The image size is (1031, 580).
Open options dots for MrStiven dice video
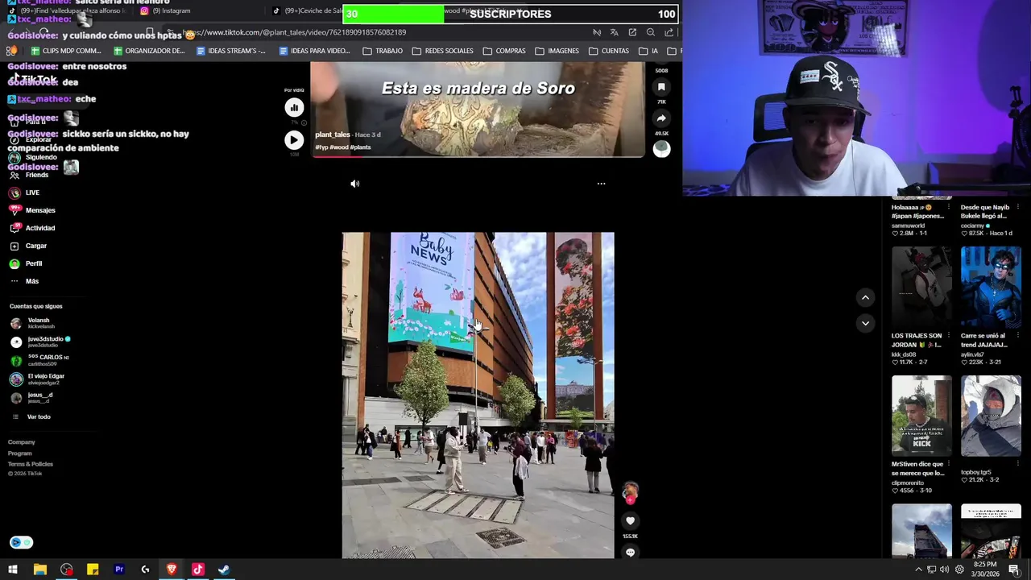tap(948, 464)
